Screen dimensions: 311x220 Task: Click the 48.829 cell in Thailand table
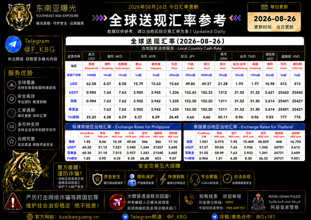pos(263,142)
